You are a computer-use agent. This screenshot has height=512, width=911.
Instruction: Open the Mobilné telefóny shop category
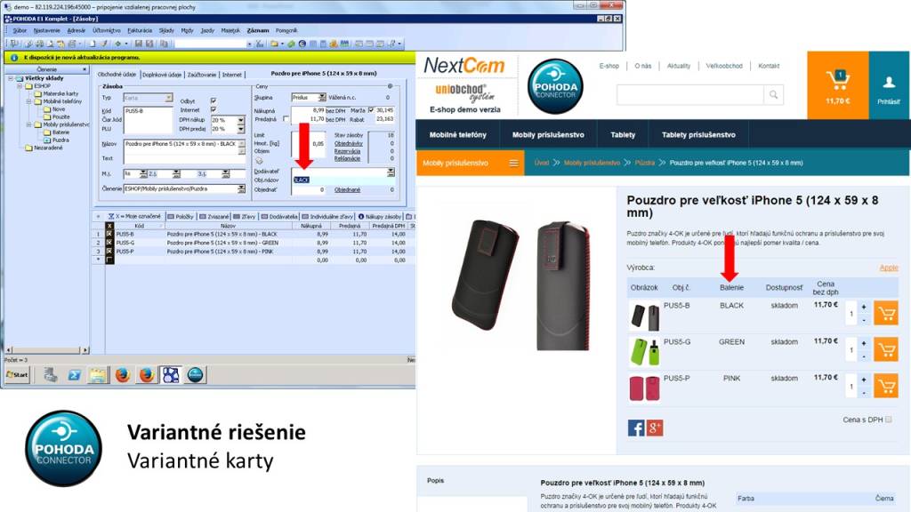pyautogui.click(x=458, y=135)
